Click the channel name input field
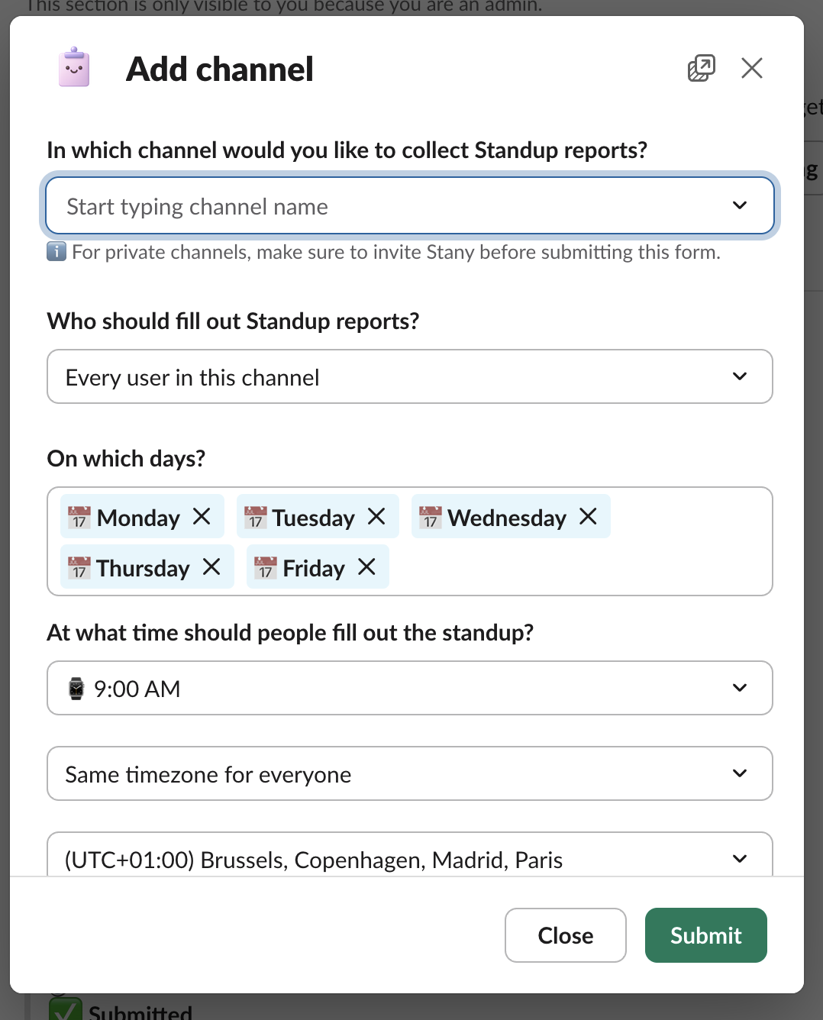823x1020 pixels. 382,206
